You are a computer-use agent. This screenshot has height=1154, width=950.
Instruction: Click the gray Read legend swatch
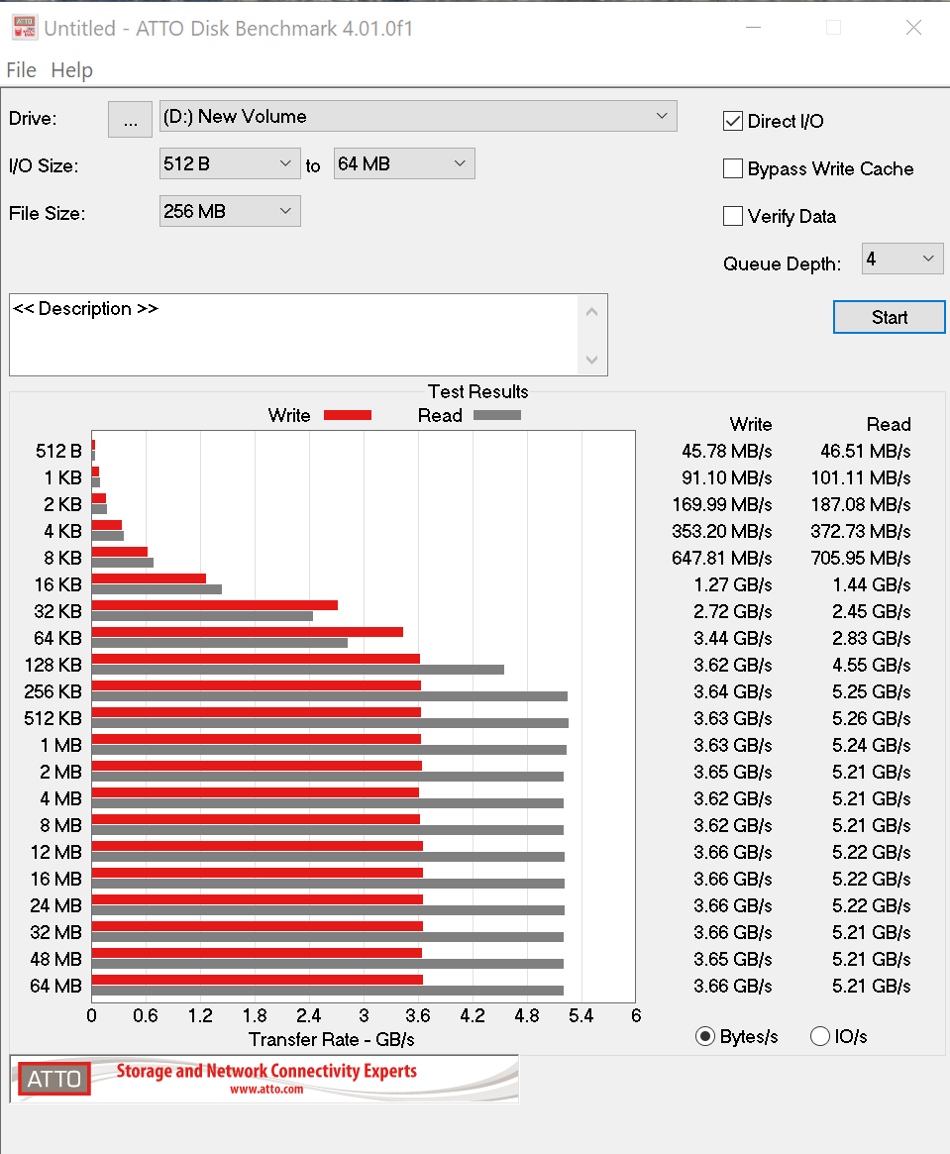(x=496, y=415)
